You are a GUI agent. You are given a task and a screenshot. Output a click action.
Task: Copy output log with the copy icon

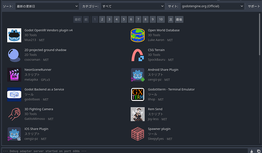coord(259,151)
